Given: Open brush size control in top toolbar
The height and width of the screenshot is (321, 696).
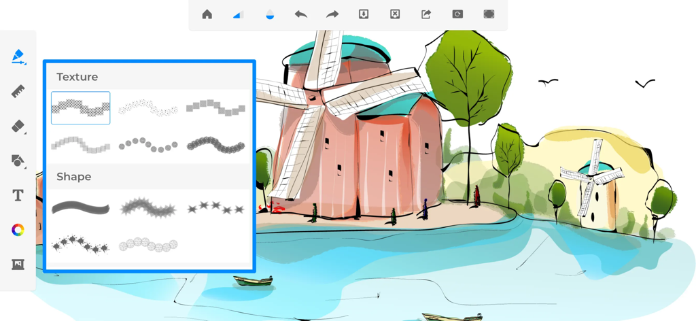Looking at the screenshot, I should coord(238,15).
